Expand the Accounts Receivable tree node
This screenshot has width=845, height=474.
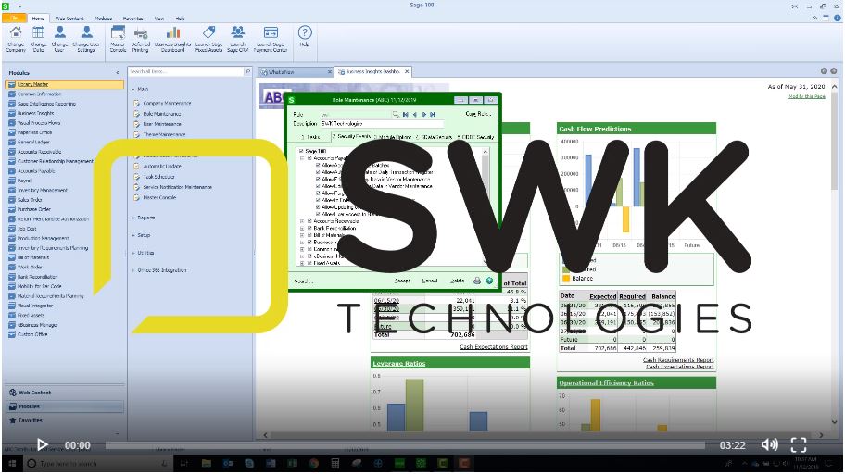(x=302, y=221)
